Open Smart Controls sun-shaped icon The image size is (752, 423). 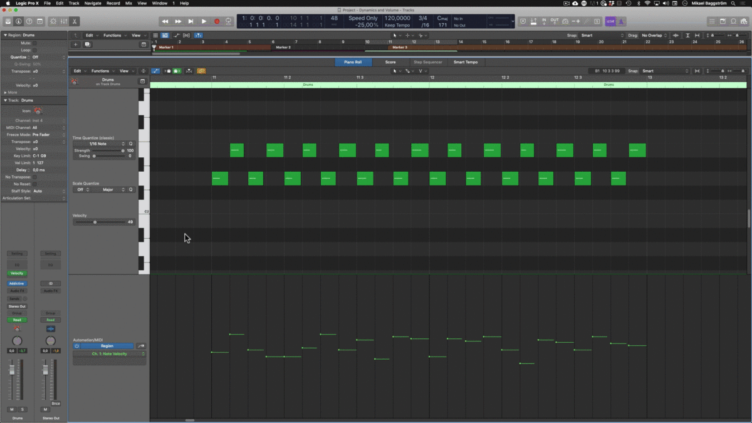[x=53, y=21]
